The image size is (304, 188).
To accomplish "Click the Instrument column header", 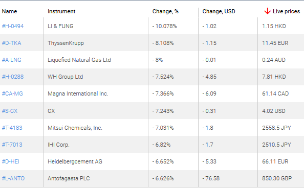I will coord(61,11).
